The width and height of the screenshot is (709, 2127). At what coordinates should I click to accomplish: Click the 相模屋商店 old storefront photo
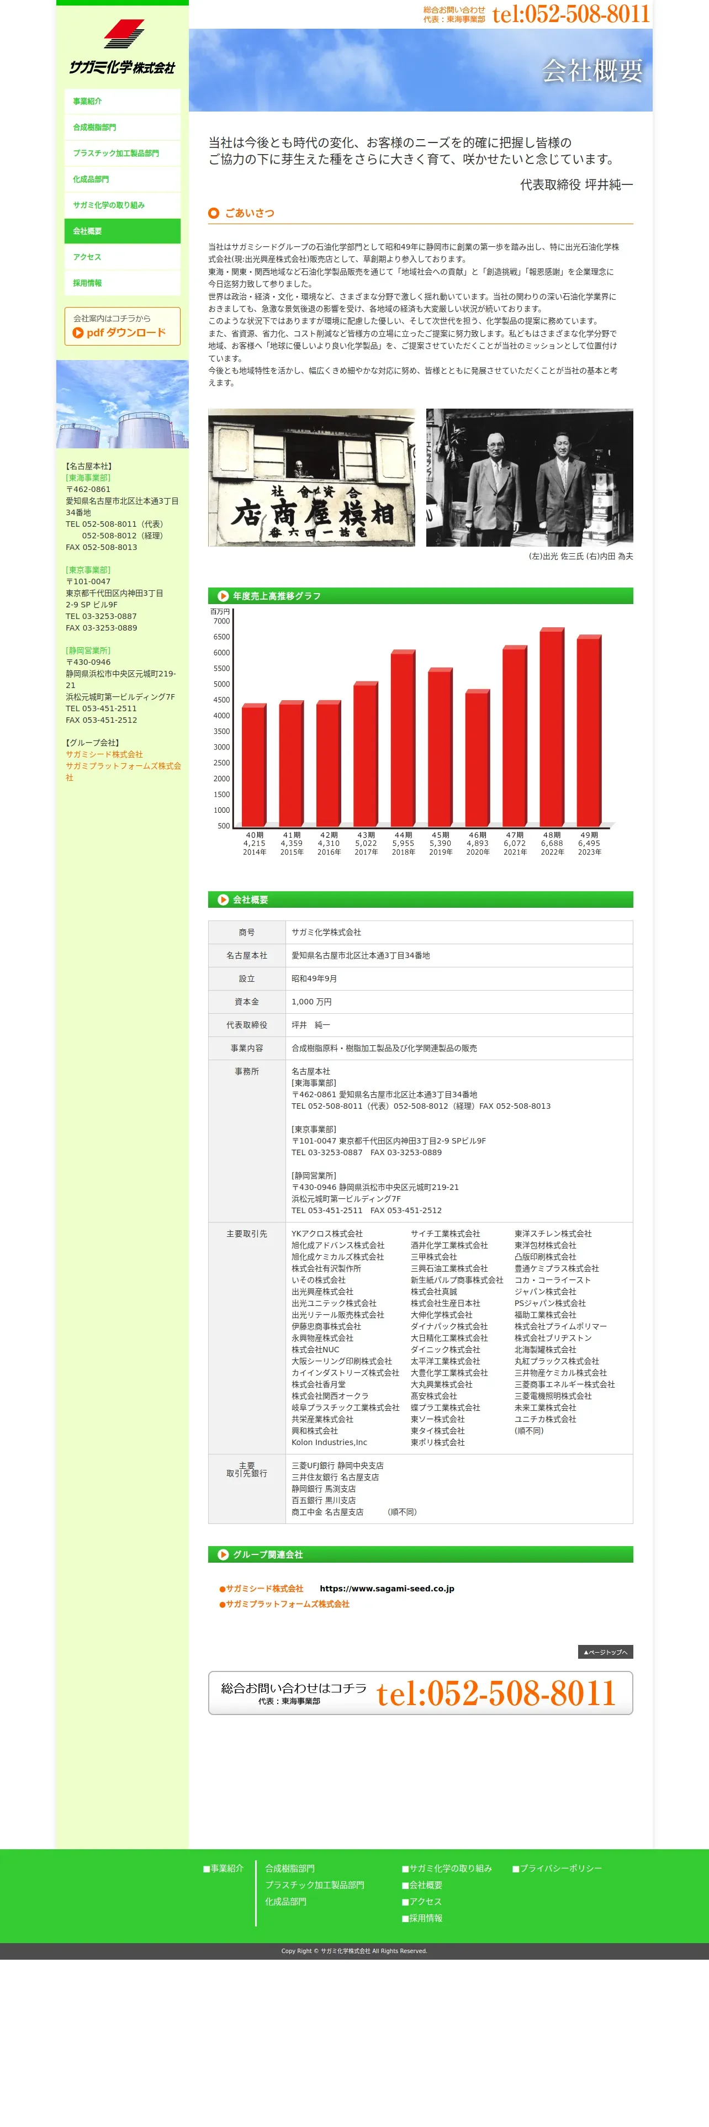[x=311, y=477]
